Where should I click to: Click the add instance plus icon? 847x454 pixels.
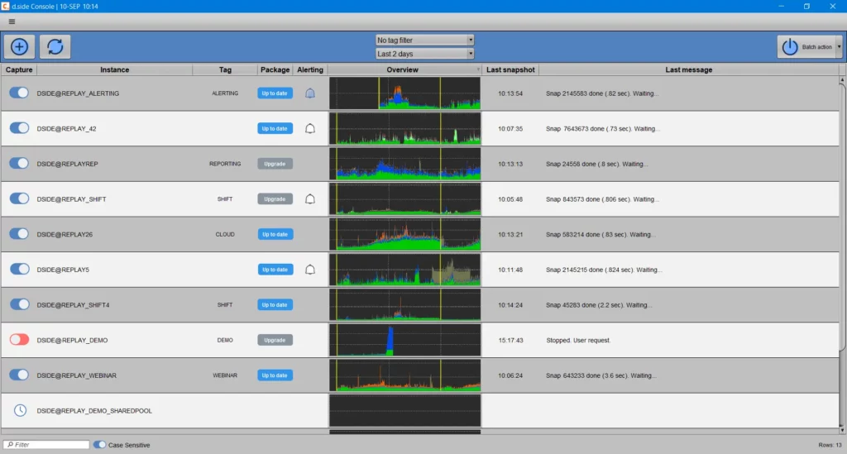coord(20,46)
